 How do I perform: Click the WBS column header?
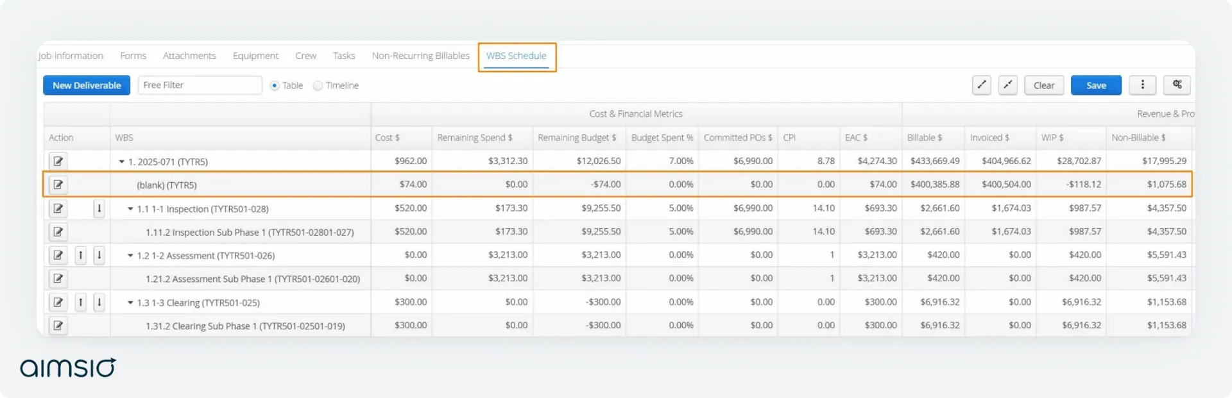coord(240,138)
